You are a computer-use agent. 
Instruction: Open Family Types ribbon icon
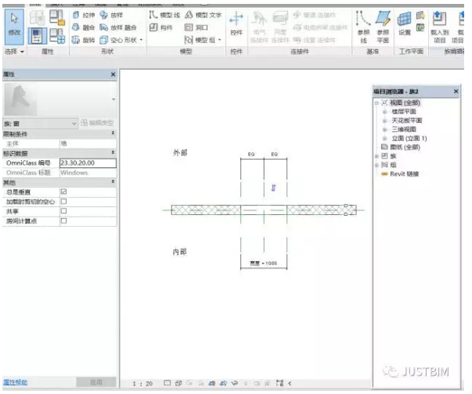pyautogui.click(x=57, y=36)
